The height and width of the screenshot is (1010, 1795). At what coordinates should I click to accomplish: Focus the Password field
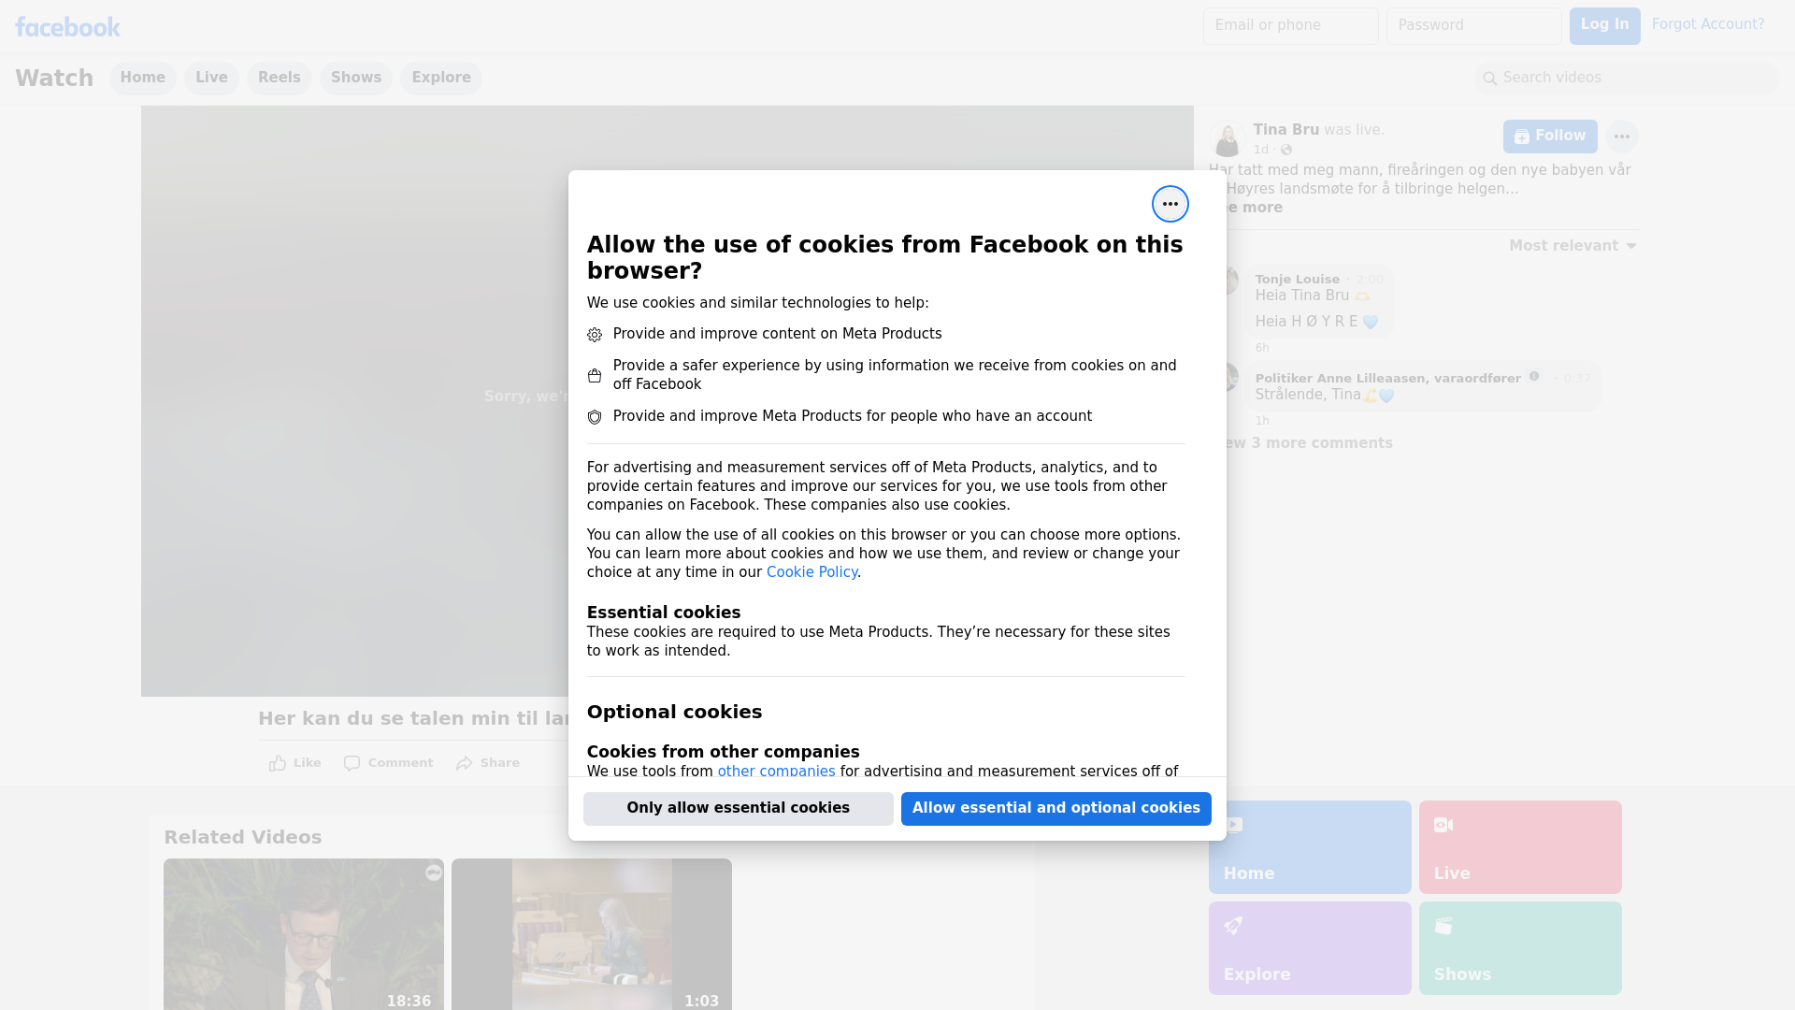point(1474,26)
